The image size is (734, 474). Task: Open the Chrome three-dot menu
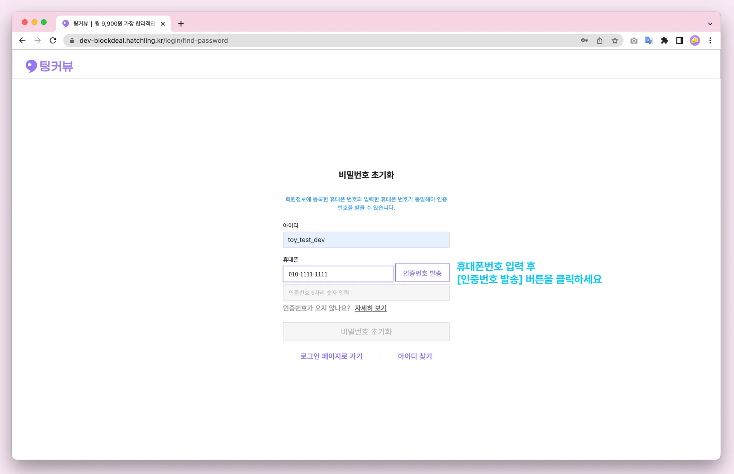[x=710, y=41]
